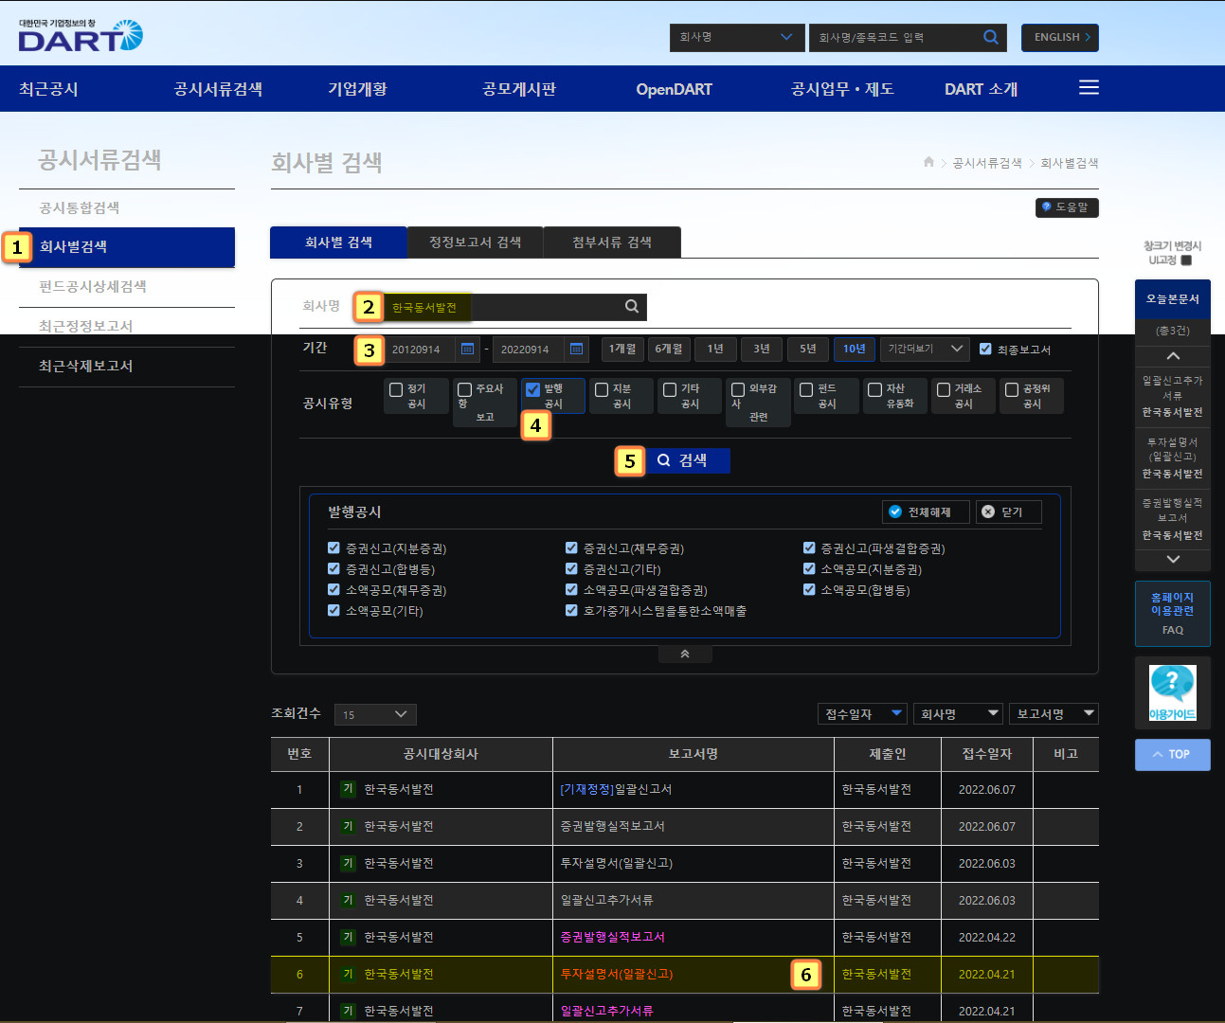The width and height of the screenshot is (1225, 1023).
Task: Click the up chevron in 오늘본문서 panel
Action: click(x=1173, y=356)
